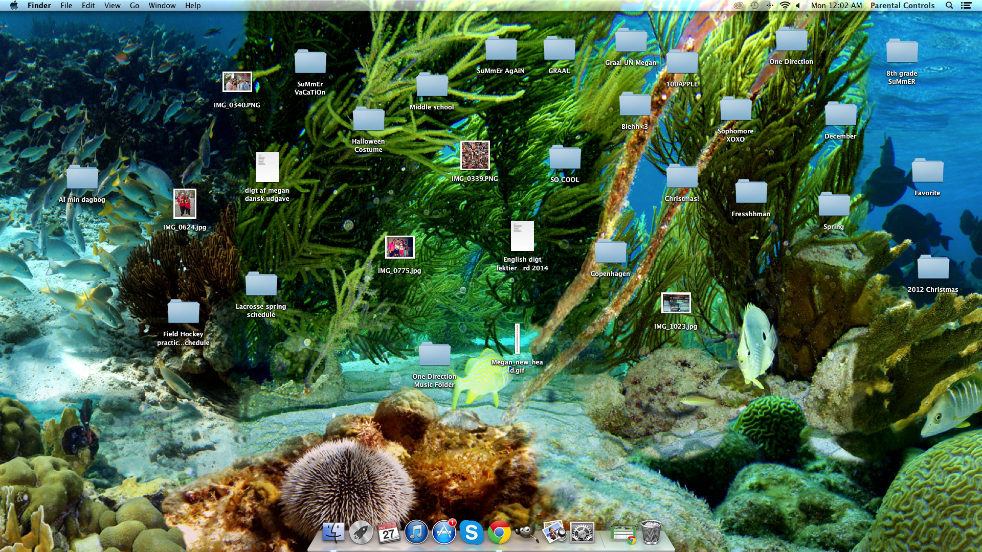The image size is (982, 552).
Task: Open the View menu
Action: (112, 6)
